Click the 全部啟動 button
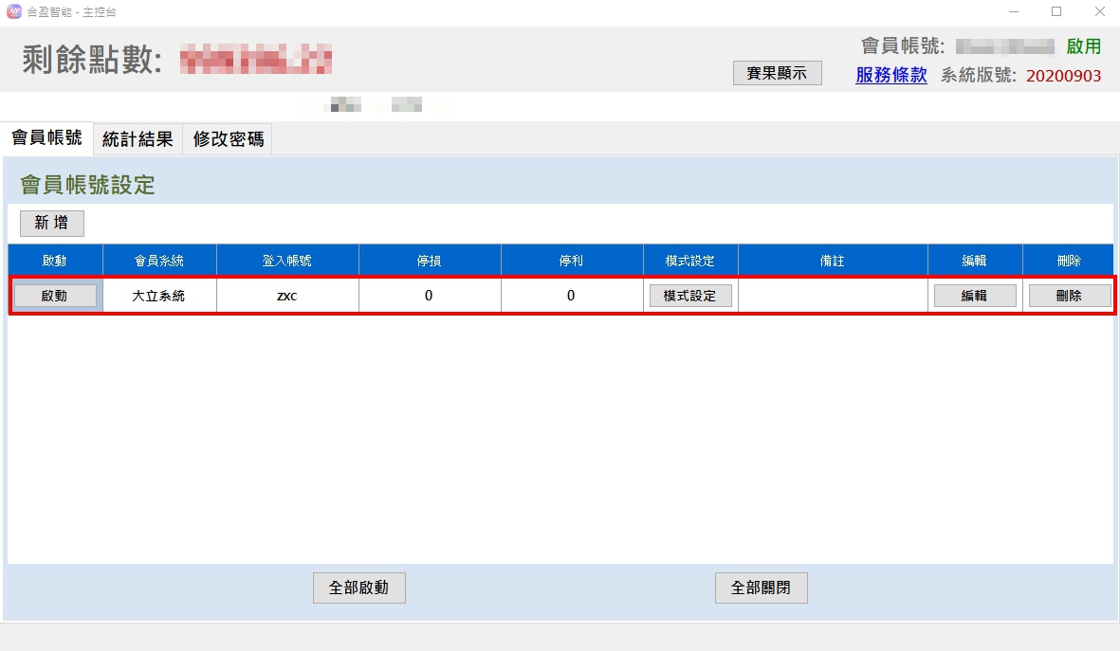 click(x=358, y=588)
